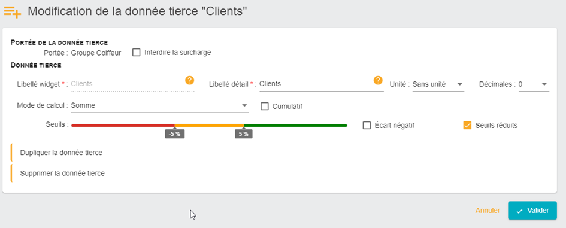Check the Interdire la surcharge box
The width and height of the screenshot is (566, 228).
tap(136, 53)
